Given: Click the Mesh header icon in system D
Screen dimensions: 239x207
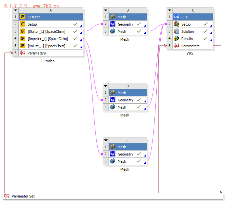Looking at the screenshot, I should (x=113, y=93).
